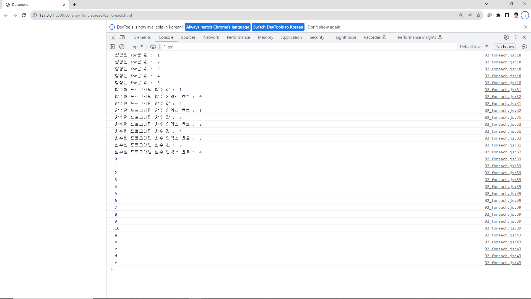531x299 pixels.
Task: Click the live expression eye icon
Action: click(x=153, y=47)
